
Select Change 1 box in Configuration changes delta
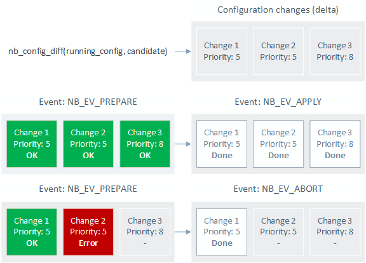click(x=222, y=51)
